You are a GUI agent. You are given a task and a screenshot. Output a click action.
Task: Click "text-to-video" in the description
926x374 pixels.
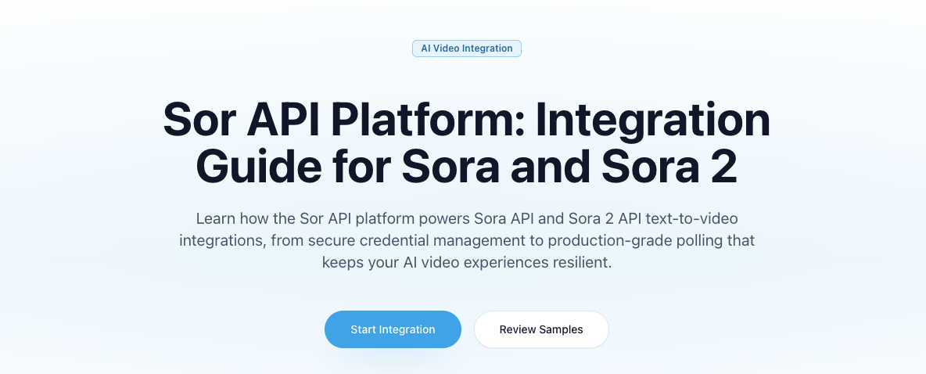[688, 218]
